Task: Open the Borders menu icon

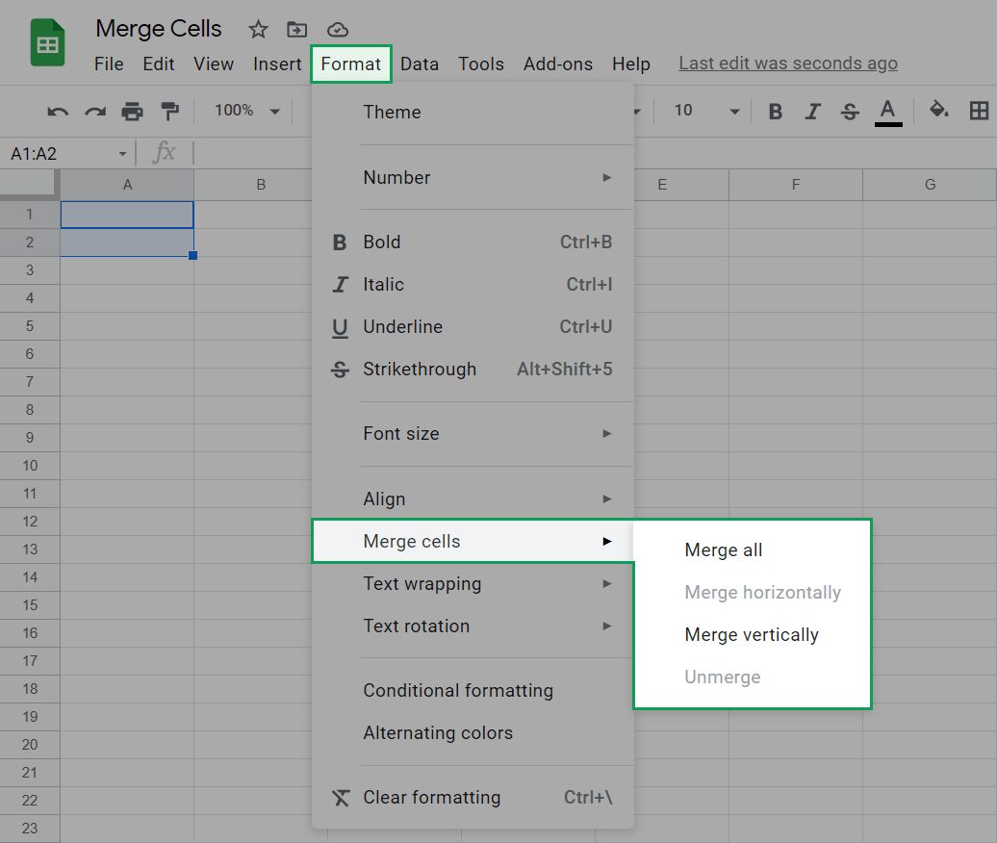Action: pyautogui.click(x=981, y=112)
